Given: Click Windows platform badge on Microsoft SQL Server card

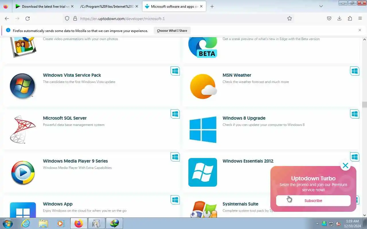Looking at the screenshot, I should [x=175, y=114].
